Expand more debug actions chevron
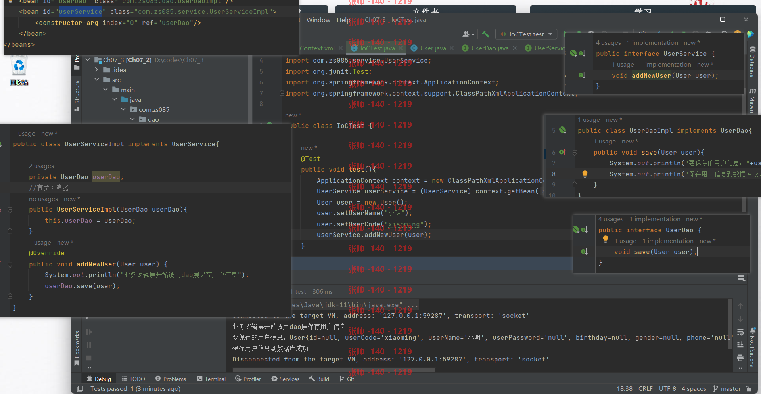Image resolution: width=761 pixels, height=394 pixels. pyautogui.click(x=89, y=368)
